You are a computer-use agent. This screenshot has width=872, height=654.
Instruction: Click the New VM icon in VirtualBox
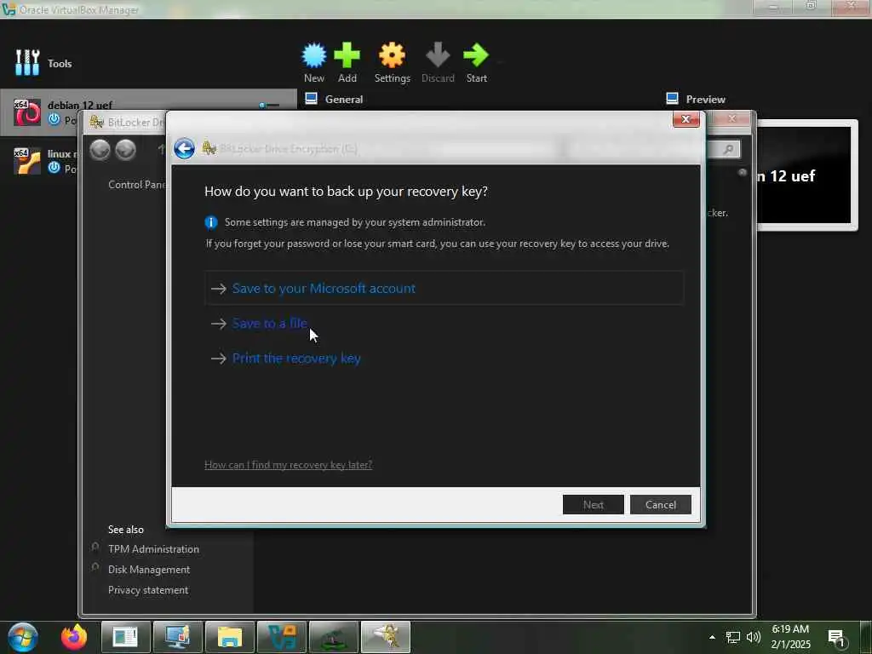pos(313,55)
